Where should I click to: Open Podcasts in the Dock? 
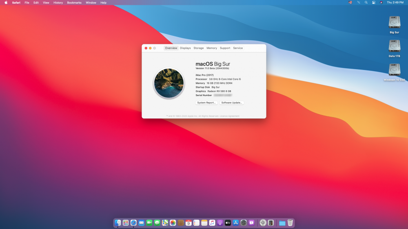220,222
